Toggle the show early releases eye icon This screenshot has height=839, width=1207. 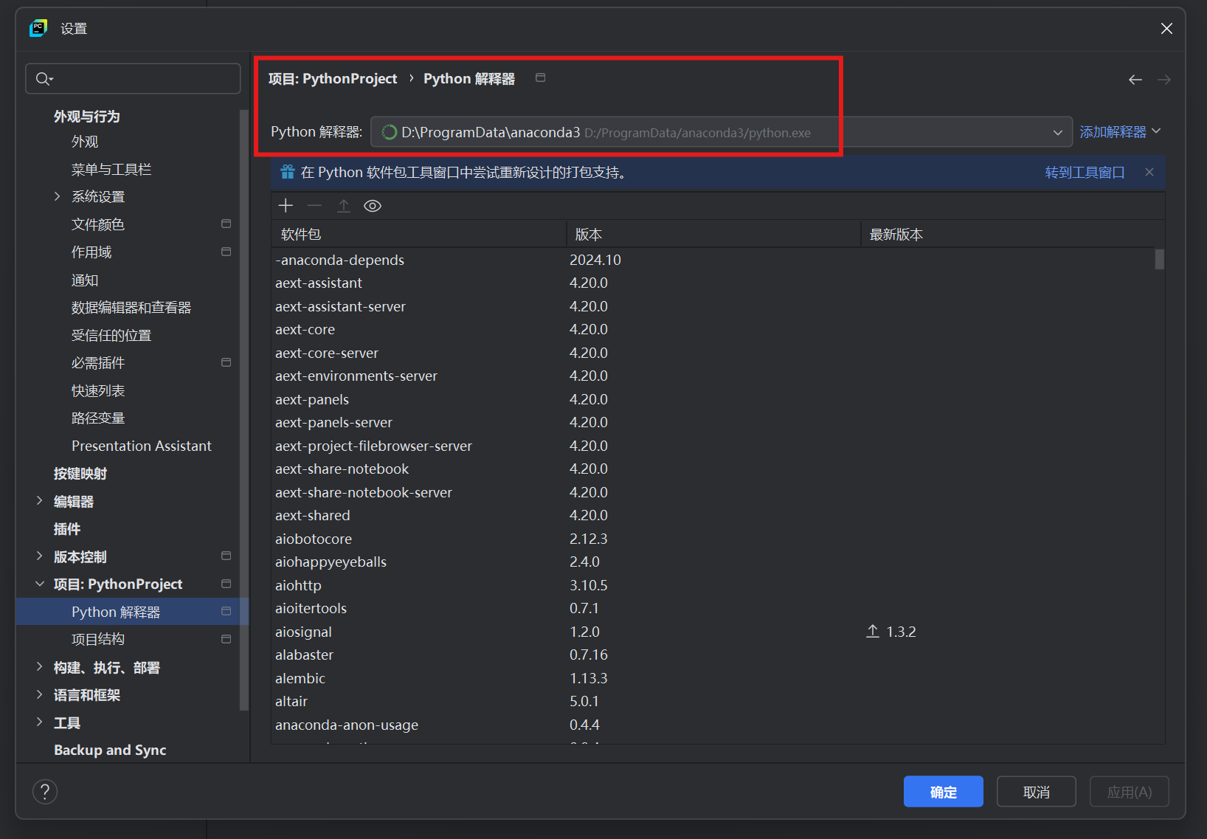coord(373,206)
